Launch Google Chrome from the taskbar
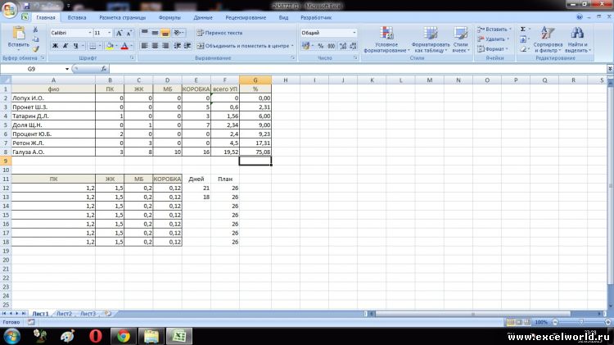The image size is (614, 345). pyautogui.click(x=123, y=334)
